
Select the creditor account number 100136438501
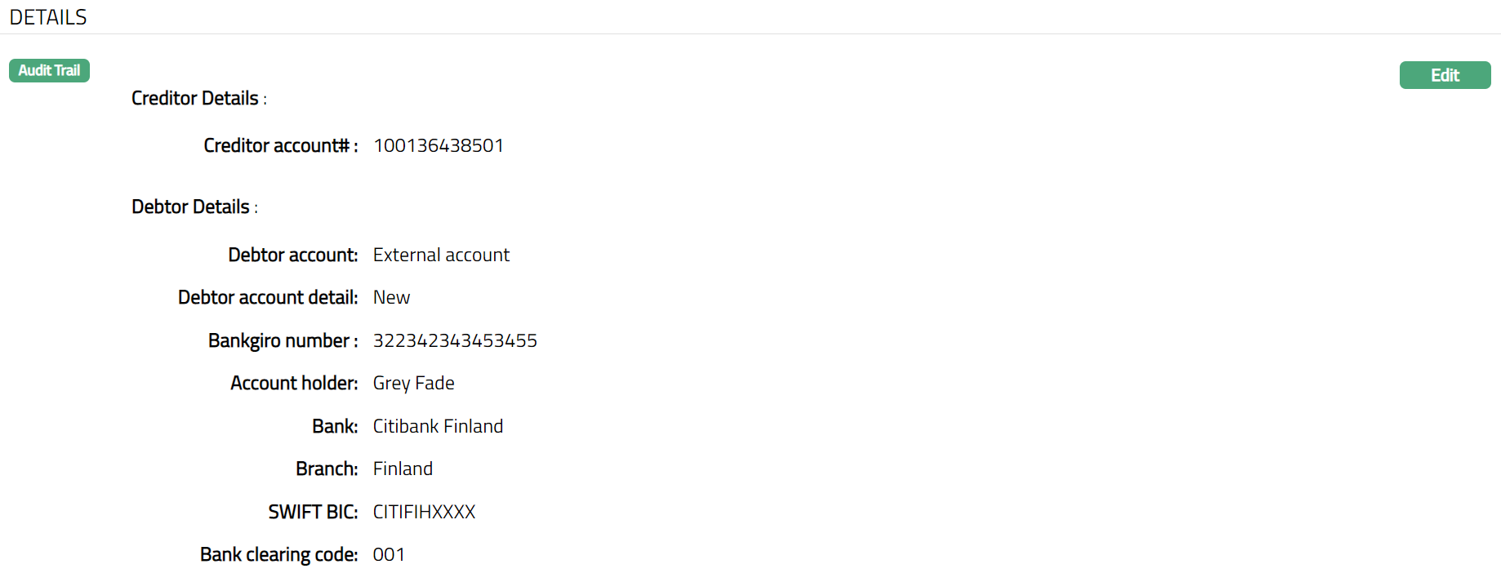point(439,146)
